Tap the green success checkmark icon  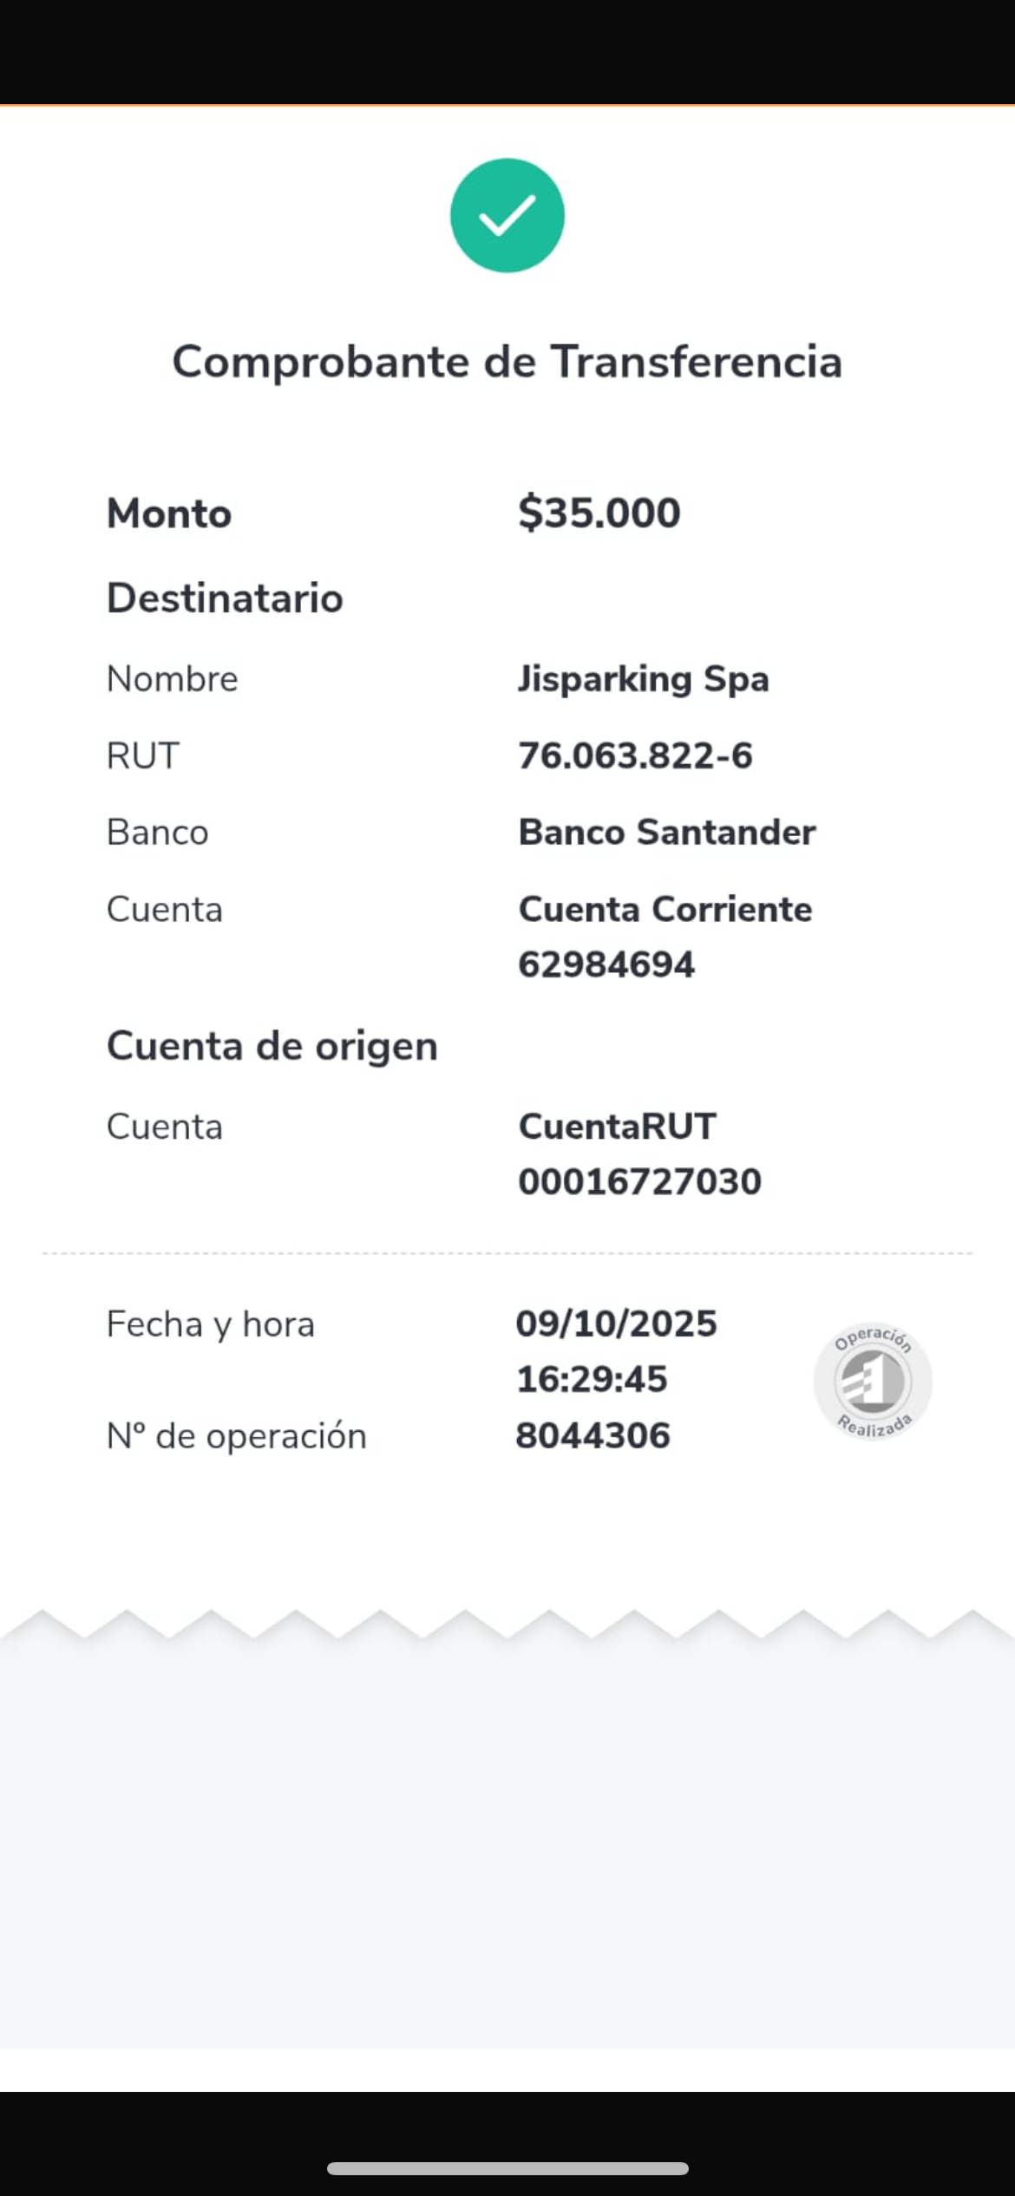(x=507, y=215)
